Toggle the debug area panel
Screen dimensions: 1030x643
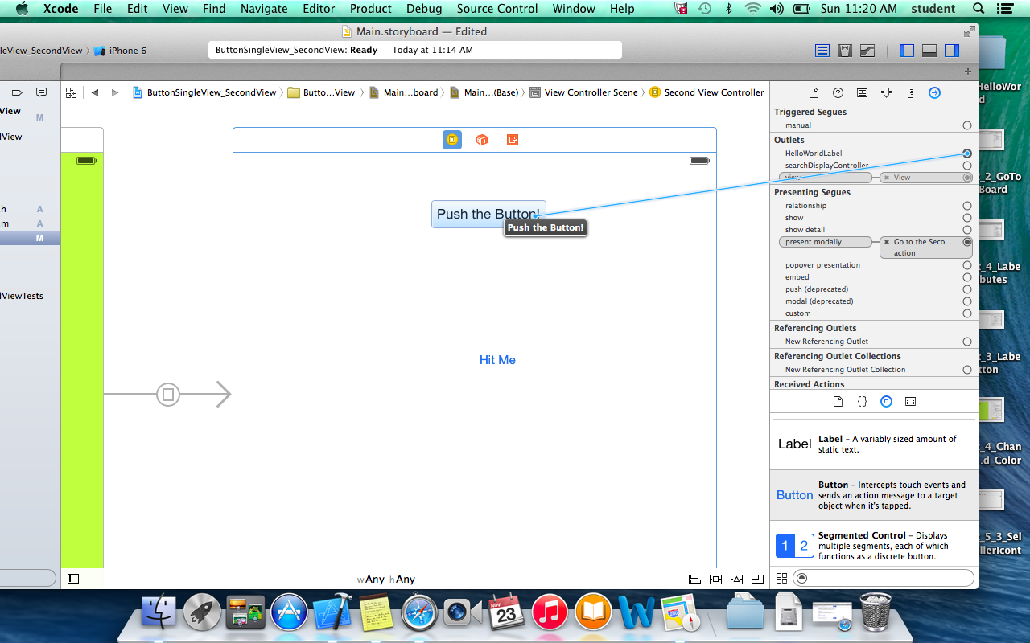tap(929, 51)
